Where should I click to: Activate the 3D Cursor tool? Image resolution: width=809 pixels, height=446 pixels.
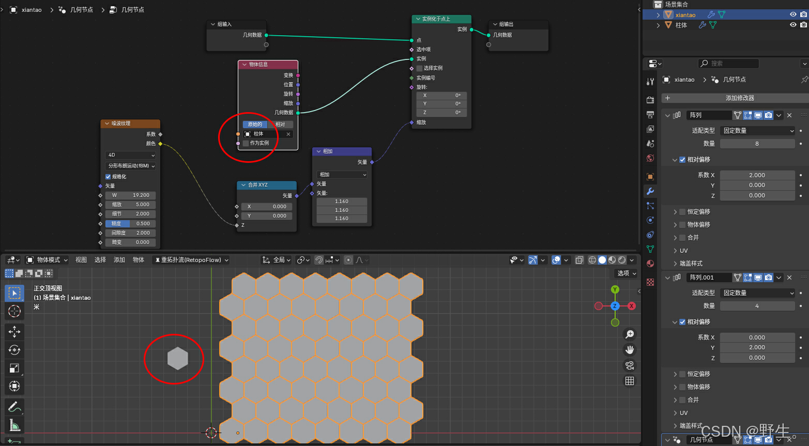[x=14, y=311]
